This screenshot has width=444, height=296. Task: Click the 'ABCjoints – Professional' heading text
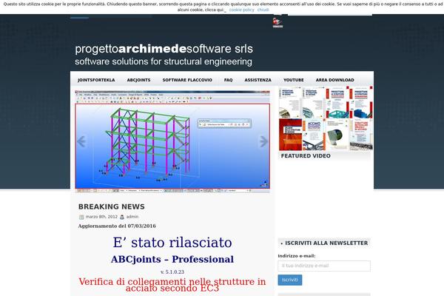tap(172, 259)
